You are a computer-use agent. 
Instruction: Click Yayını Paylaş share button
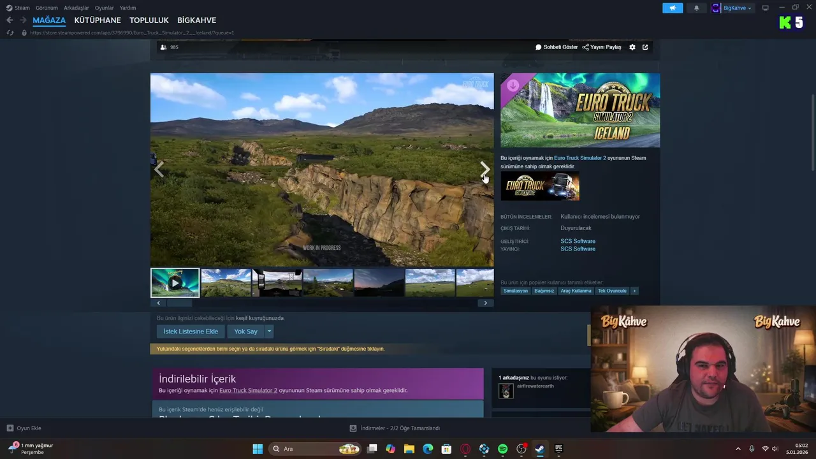tap(602, 47)
